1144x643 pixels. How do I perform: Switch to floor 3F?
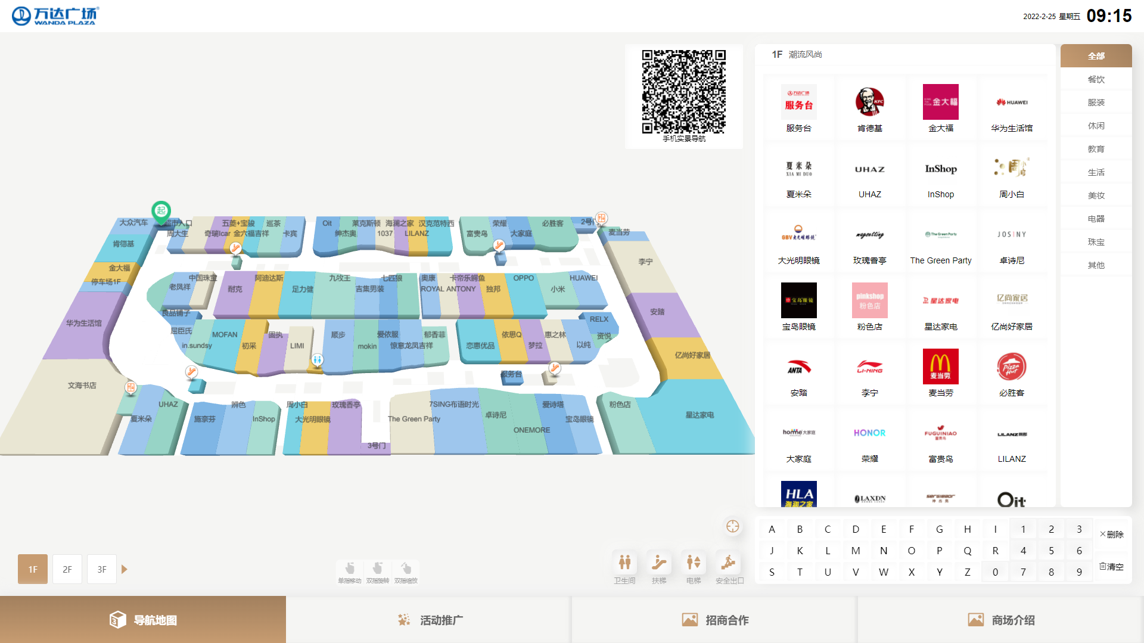coord(102,569)
